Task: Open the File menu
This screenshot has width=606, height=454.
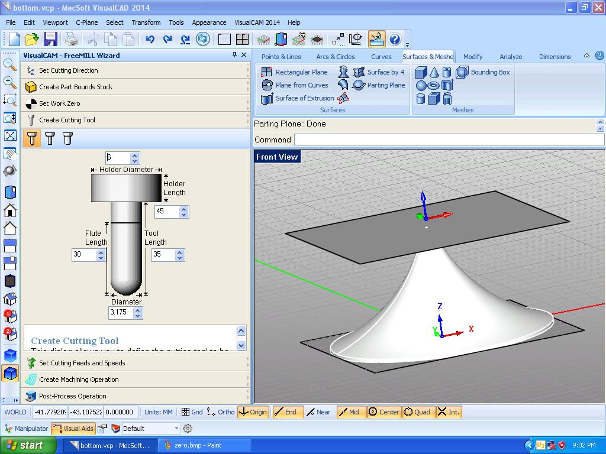Action: (x=11, y=22)
